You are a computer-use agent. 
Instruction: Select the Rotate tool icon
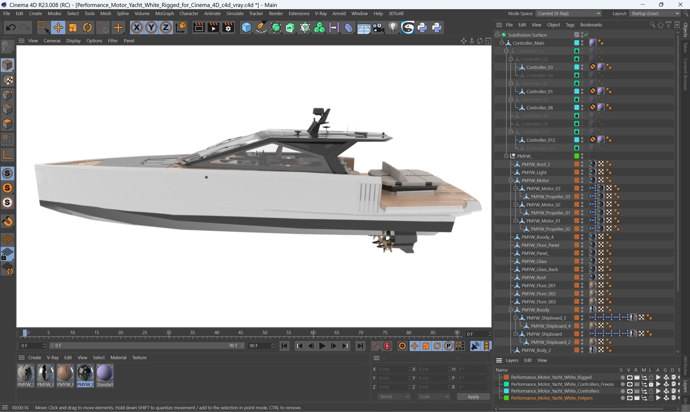[x=87, y=27]
